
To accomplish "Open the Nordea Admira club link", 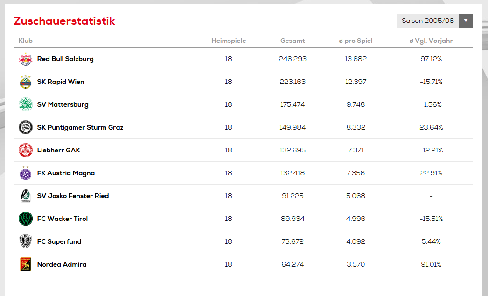I will (x=62, y=264).
